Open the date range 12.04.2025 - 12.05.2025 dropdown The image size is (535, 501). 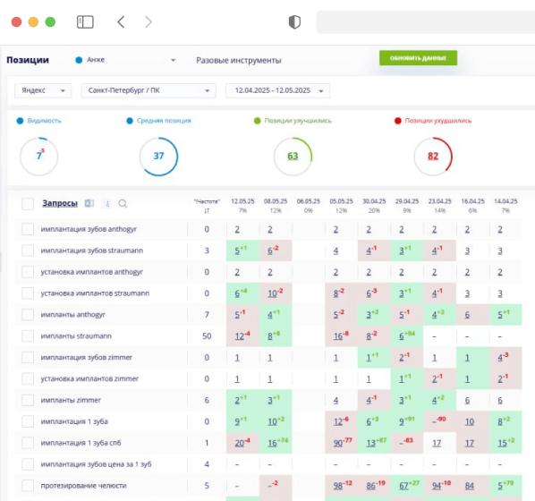coord(277,90)
